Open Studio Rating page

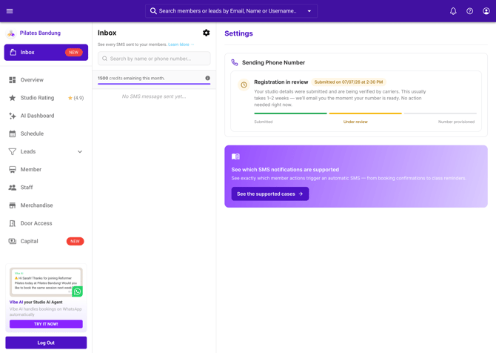coord(46,98)
